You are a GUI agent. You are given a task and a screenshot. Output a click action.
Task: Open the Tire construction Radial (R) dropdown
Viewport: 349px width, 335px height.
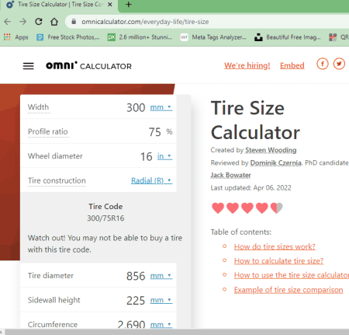(x=151, y=180)
